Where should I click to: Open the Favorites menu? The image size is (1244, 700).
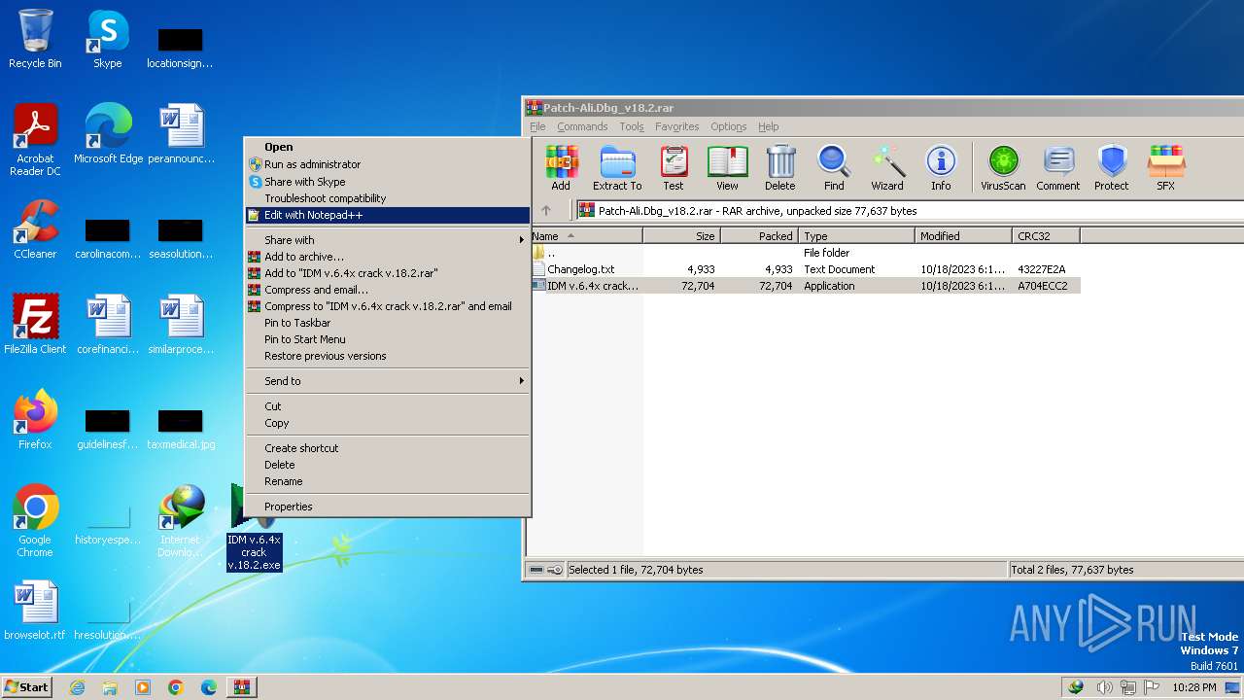[676, 126]
